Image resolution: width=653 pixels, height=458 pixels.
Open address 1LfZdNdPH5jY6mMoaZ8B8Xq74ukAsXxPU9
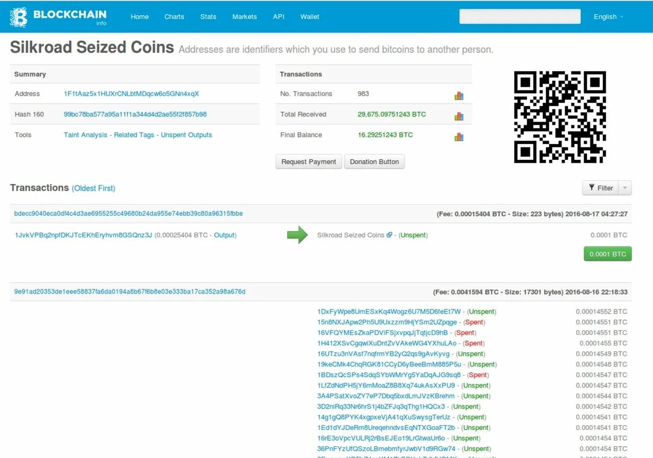point(386,385)
